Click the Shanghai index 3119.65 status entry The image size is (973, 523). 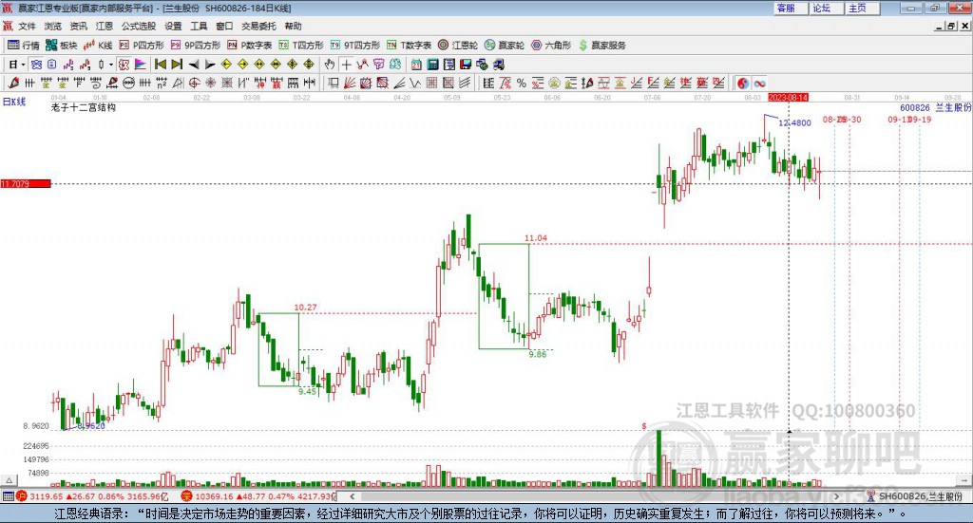coord(91,496)
